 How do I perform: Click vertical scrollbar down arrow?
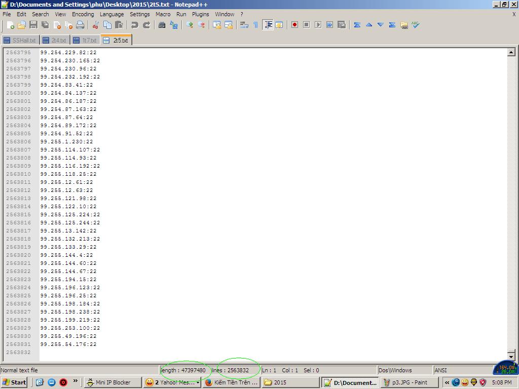(511, 357)
